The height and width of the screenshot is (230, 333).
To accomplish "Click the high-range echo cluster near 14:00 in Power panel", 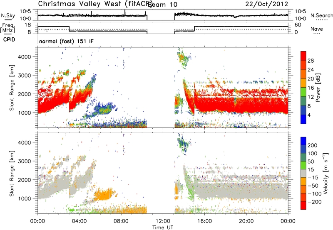I will [184, 58].
